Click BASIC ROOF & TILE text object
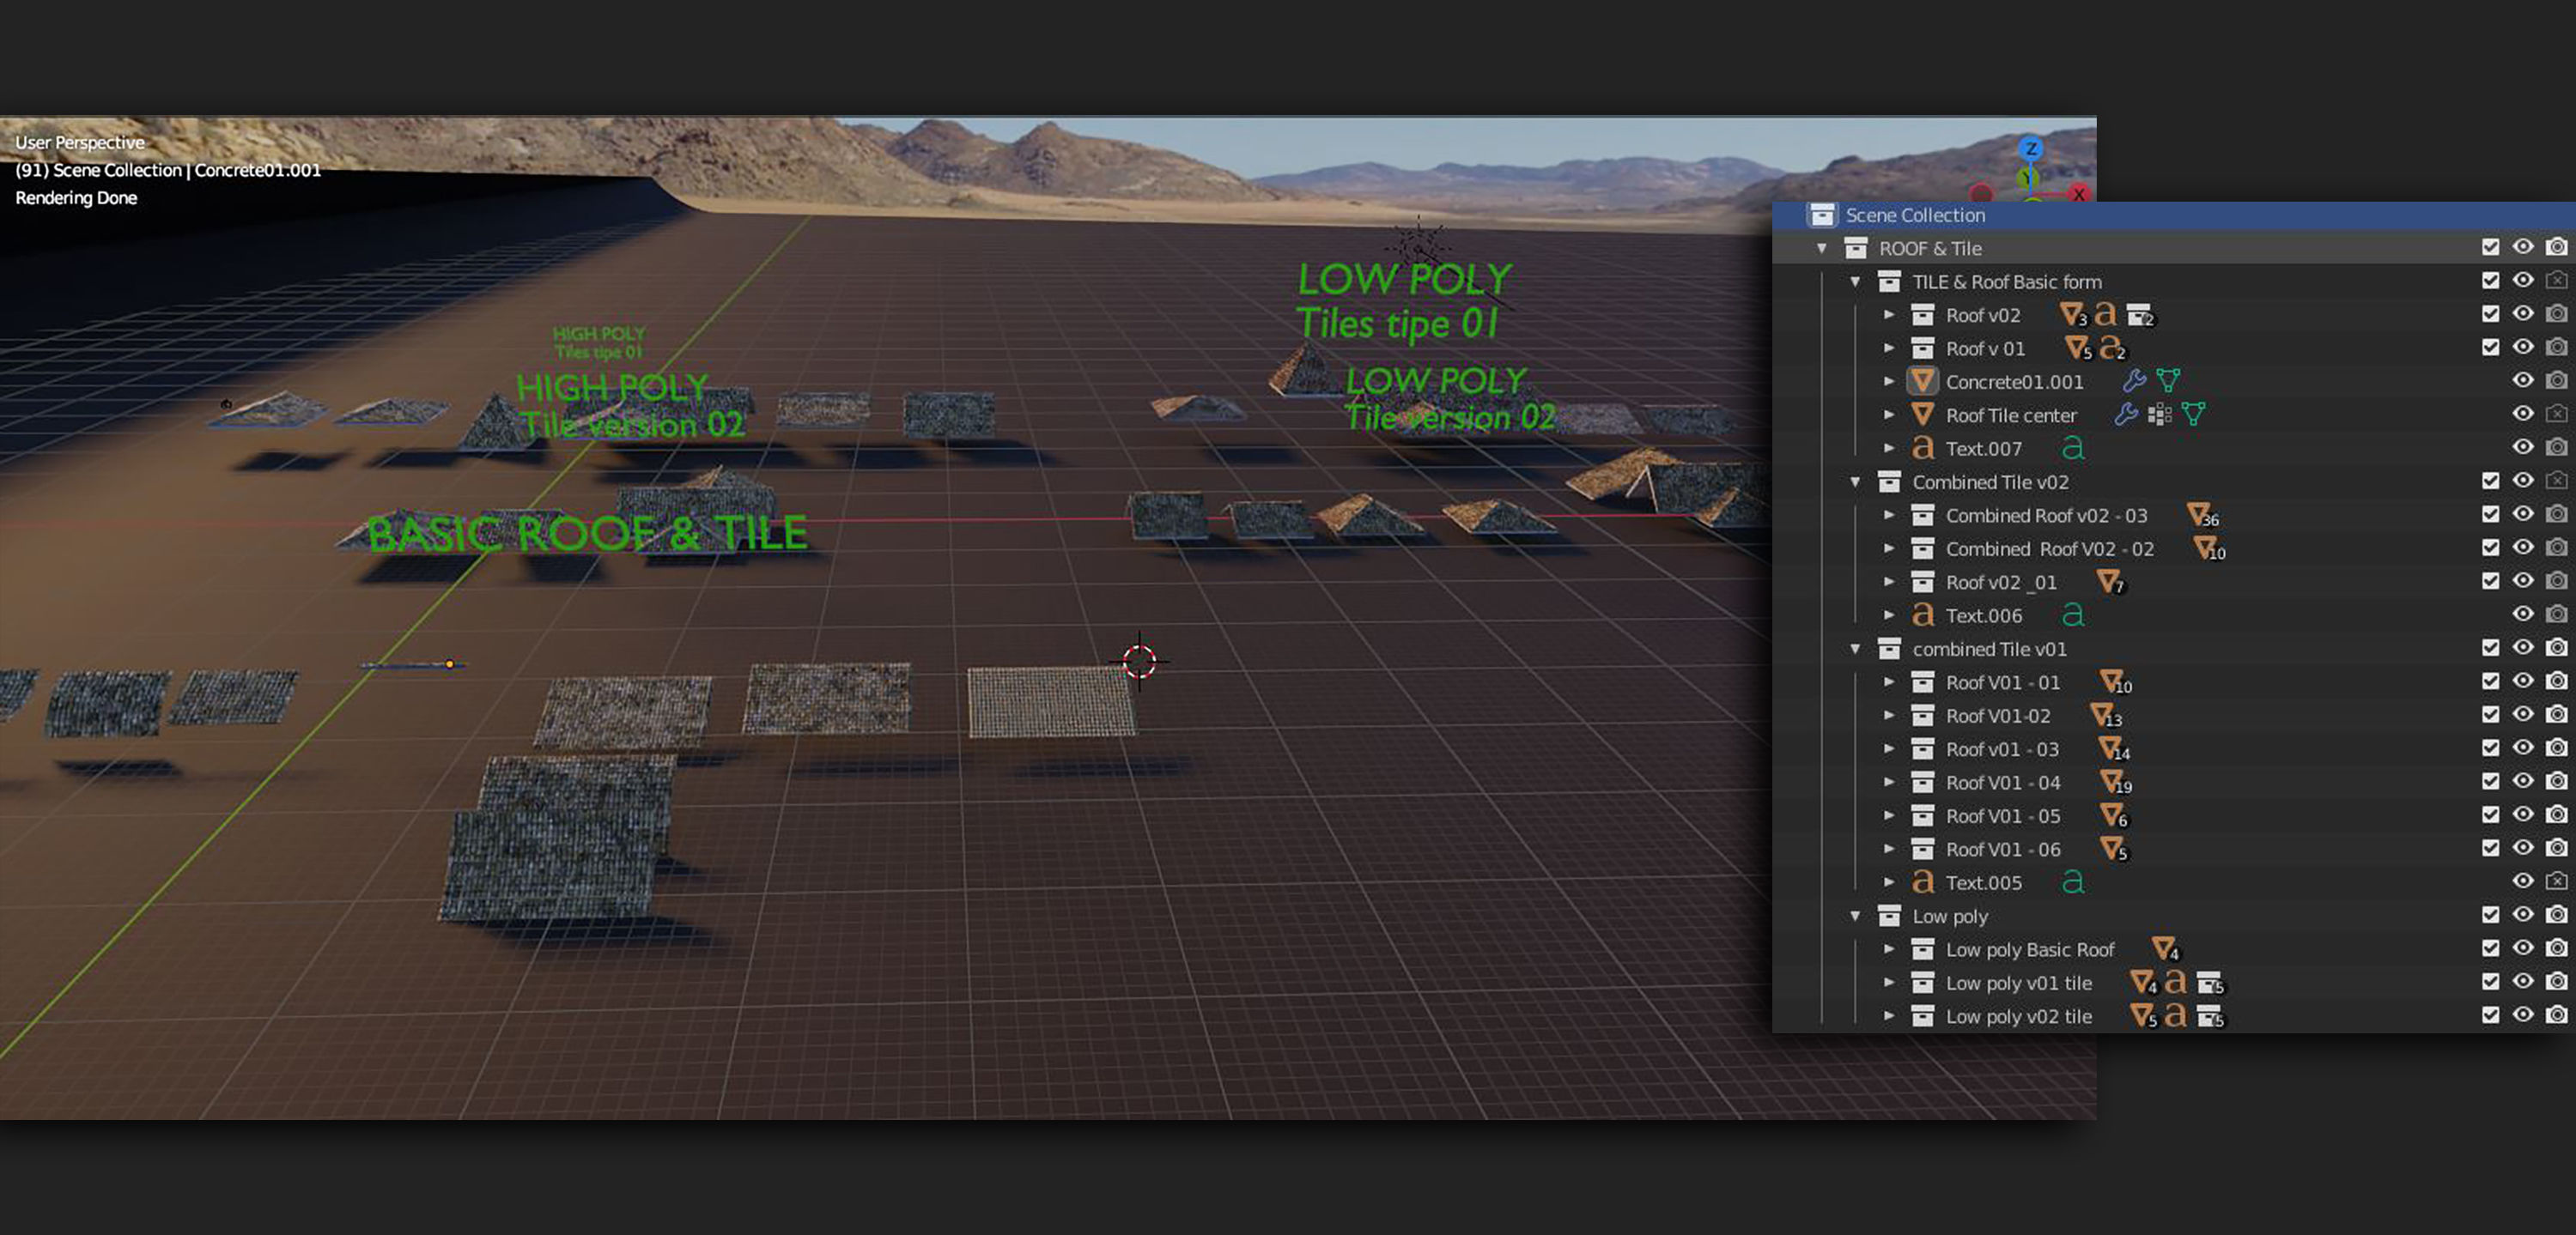Viewport: 2576px width, 1235px height. 587,533
